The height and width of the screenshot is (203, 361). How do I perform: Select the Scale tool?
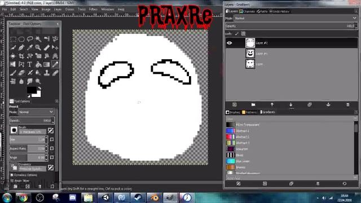pyautogui.click(x=38, y=56)
